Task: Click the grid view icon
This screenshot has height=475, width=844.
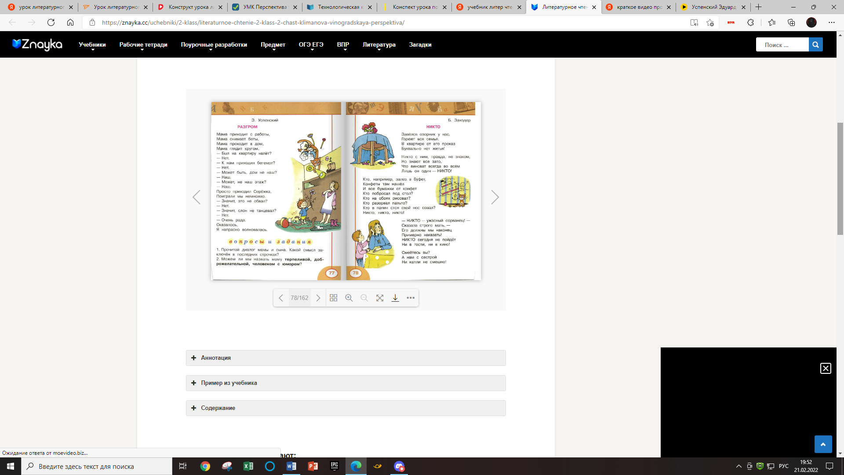Action: 333,297
